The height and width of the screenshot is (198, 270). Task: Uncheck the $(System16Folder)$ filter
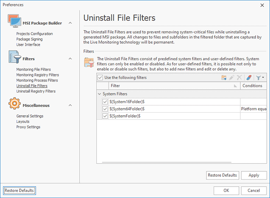click(x=105, y=102)
